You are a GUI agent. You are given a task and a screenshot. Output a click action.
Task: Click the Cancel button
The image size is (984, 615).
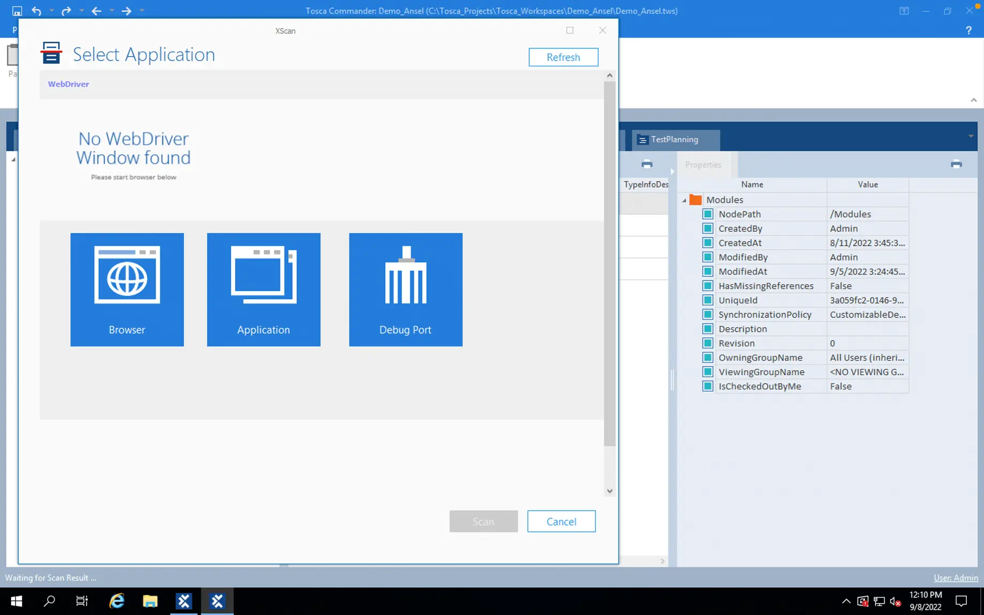(x=561, y=521)
